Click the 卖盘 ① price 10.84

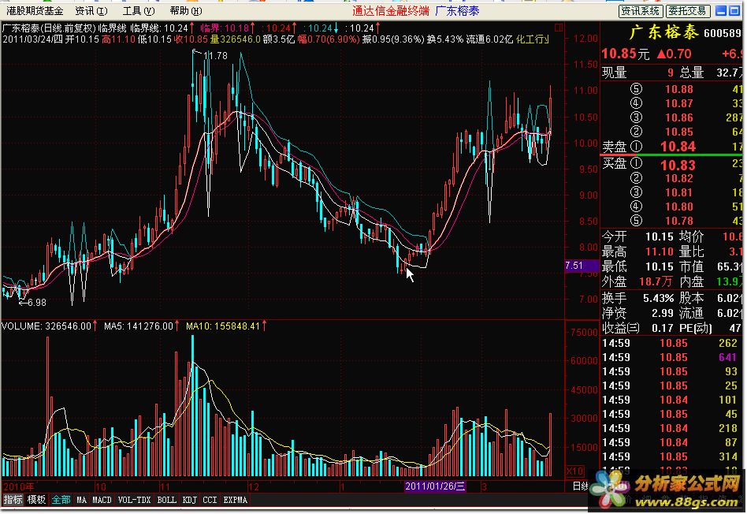click(678, 147)
